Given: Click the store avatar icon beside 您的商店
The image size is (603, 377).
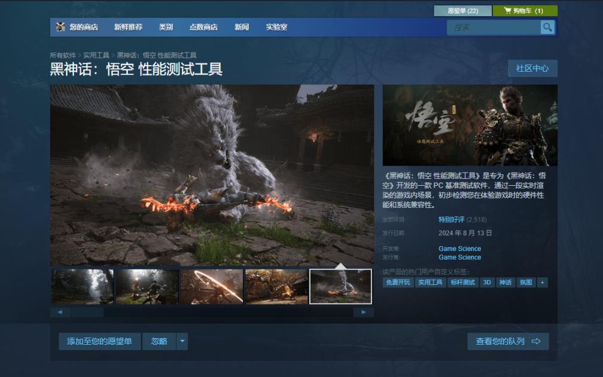Looking at the screenshot, I should (60, 27).
